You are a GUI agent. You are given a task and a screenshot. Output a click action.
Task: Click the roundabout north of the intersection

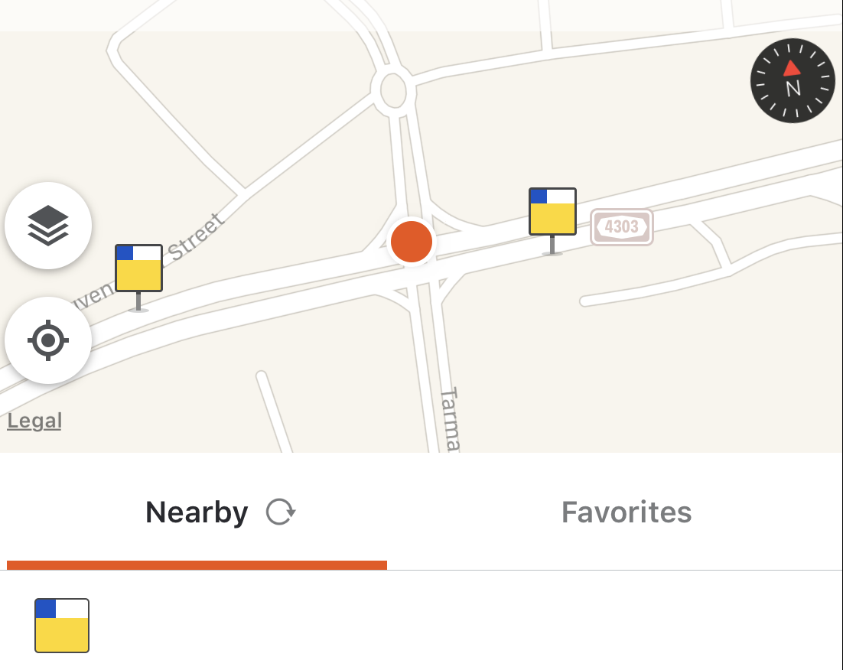393,91
